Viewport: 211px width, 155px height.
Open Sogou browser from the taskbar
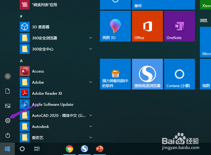click(85, 149)
